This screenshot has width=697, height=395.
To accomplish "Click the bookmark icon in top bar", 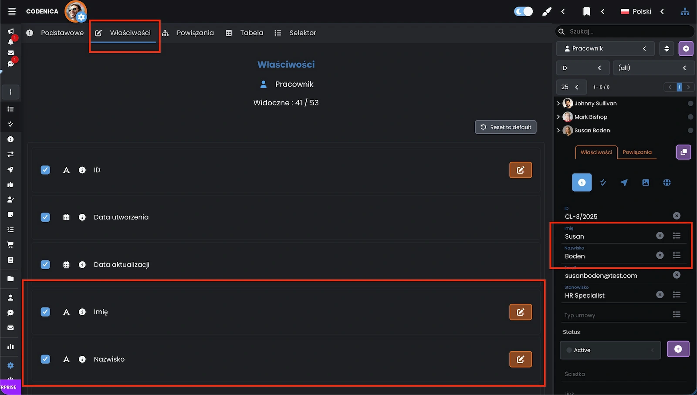I will click(x=586, y=11).
